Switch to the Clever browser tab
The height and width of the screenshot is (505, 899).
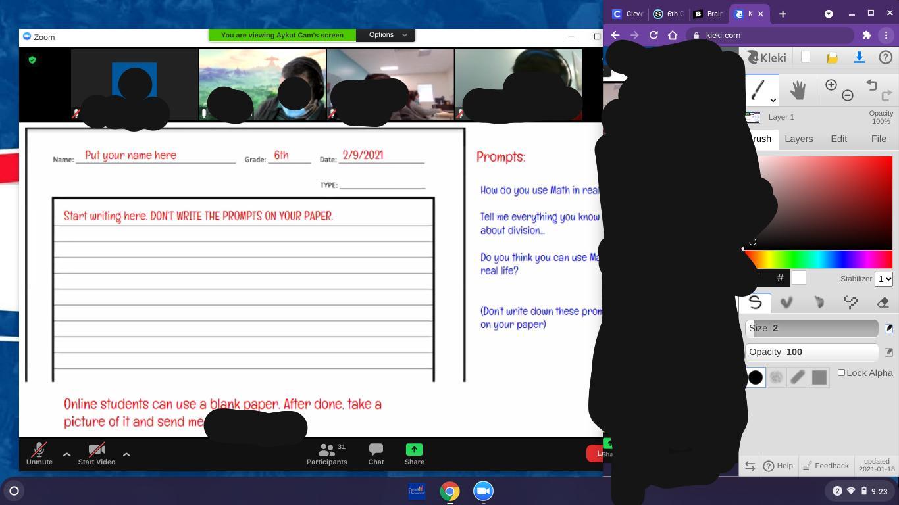[628, 14]
